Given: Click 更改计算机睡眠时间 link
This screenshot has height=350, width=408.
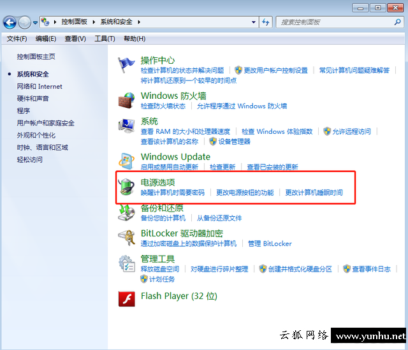Looking at the screenshot, I should [314, 193].
